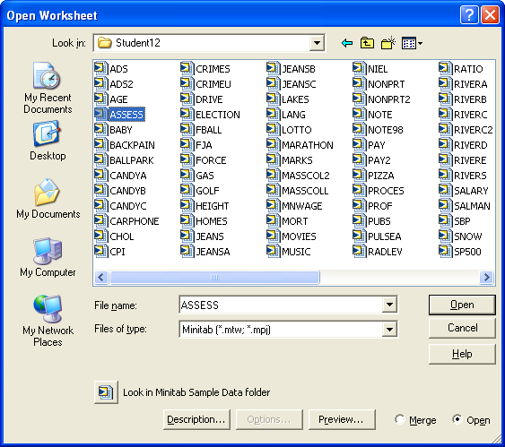Click the horizontal scrollbar thumb
The width and height of the screenshot is (505, 447).
click(214, 277)
